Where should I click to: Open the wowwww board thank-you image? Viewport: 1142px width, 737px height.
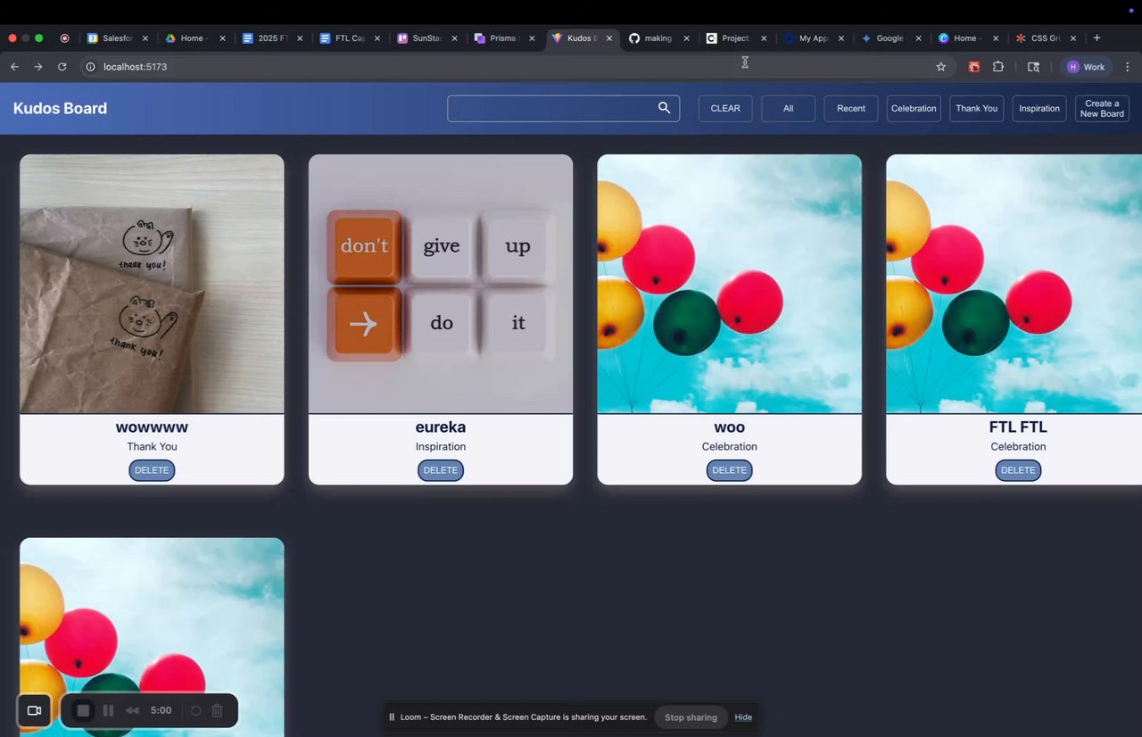152,284
